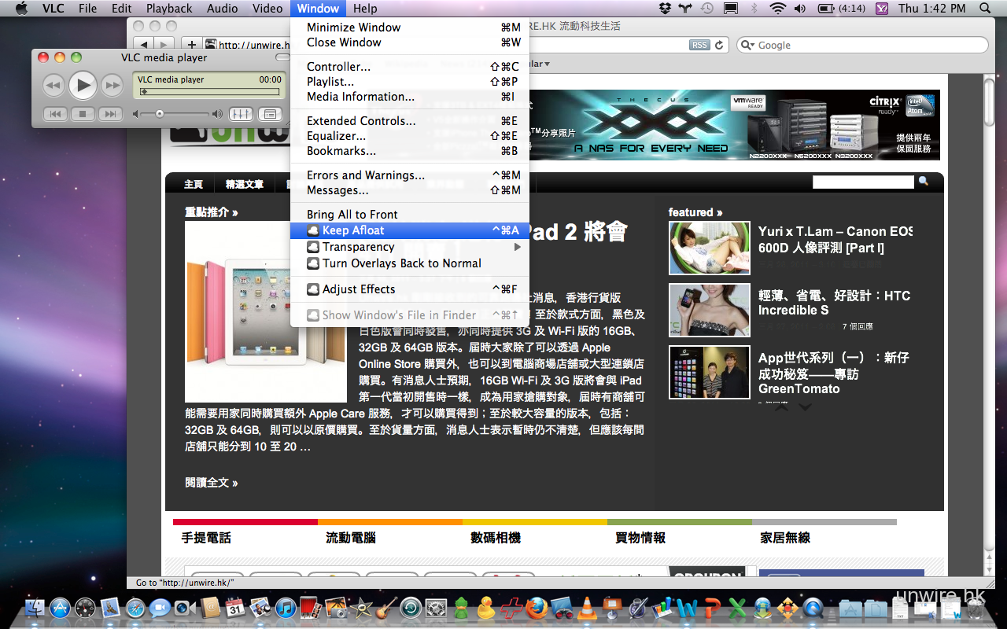Click the Google search field in Safari
Image resolution: width=1007 pixels, height=629 pixels.
pyautogui.click(x=865, y=46)
